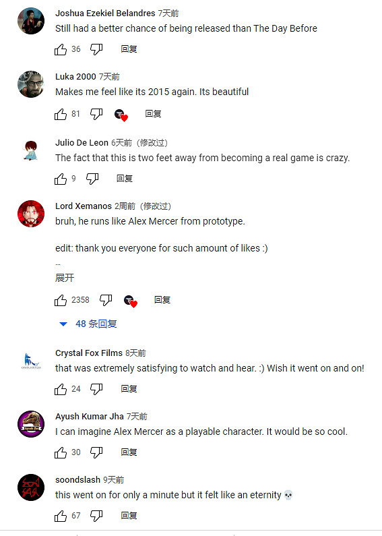Open soondslash's profile avatar

31,487
